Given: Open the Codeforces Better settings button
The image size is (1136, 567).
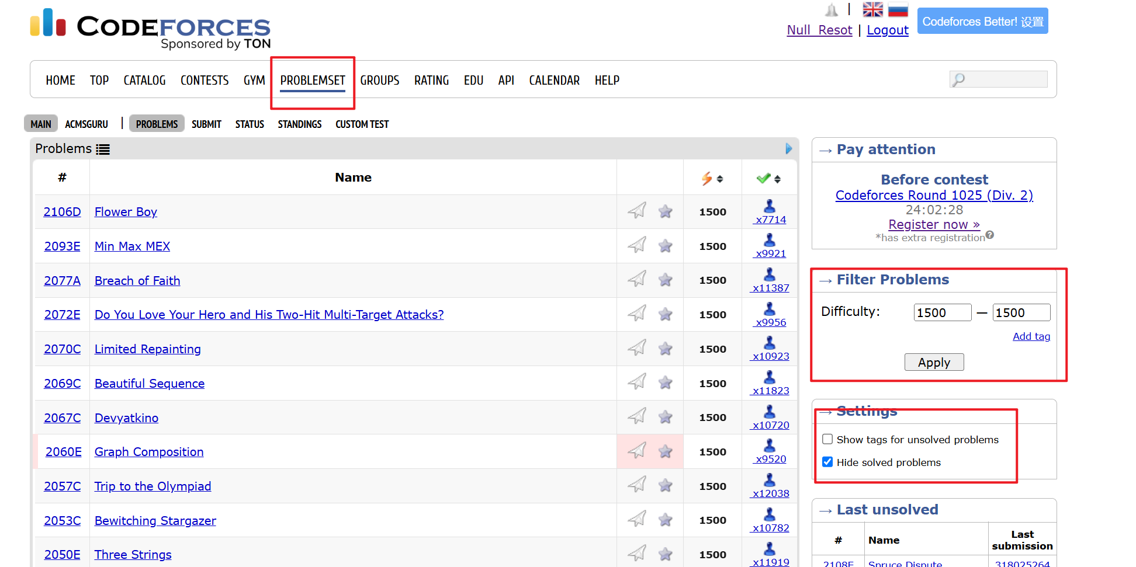Looking at the screenshot, I should (982, 22).
